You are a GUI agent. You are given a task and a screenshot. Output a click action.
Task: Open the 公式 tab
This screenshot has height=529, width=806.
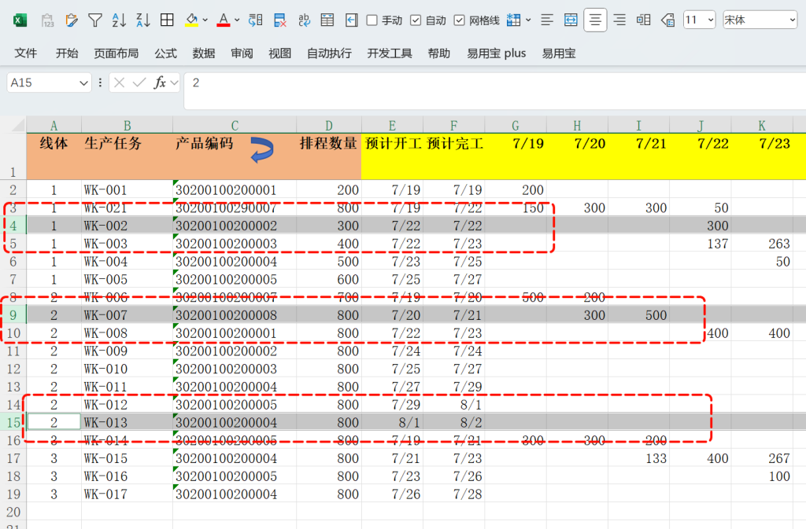click(165, 53)
